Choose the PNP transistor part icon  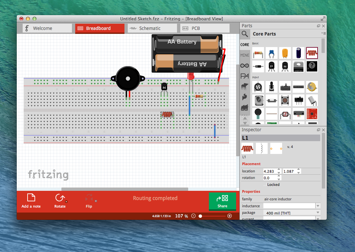click(x=272, y=66)
